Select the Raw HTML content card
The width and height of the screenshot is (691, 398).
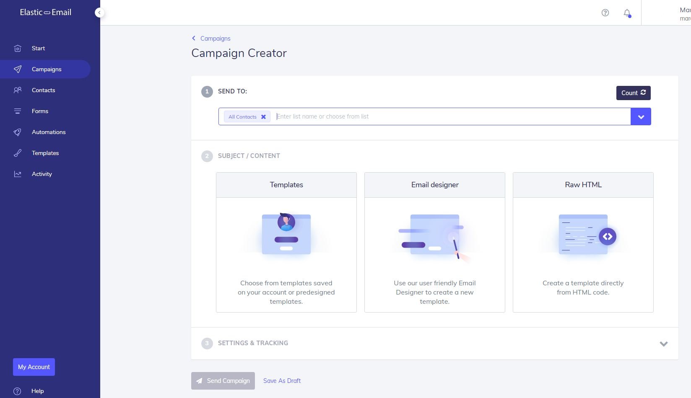[x=583, y=242]
